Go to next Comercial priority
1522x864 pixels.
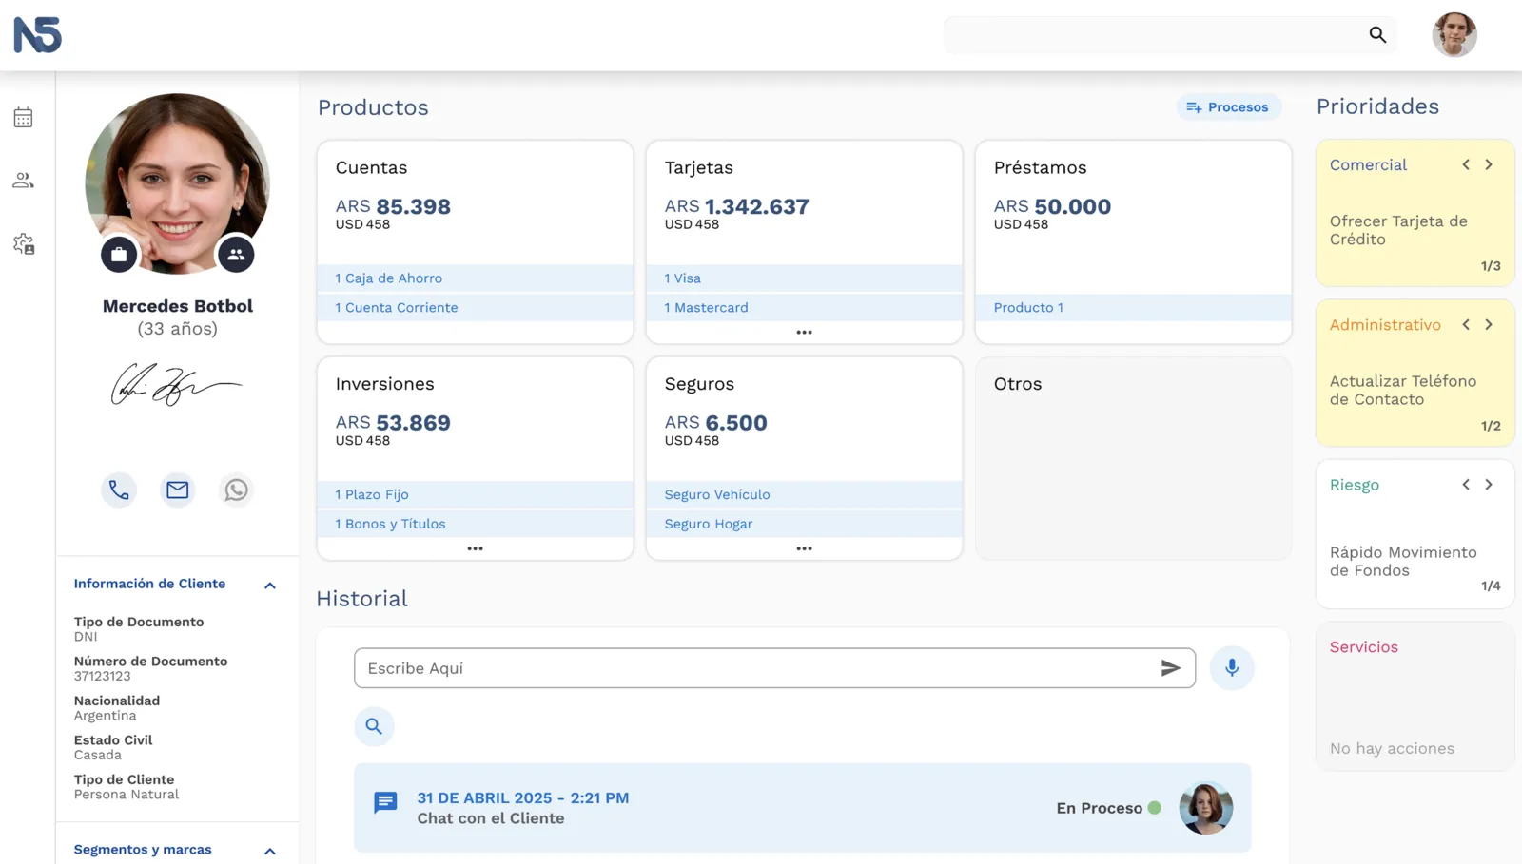(x=1489, y=164)
